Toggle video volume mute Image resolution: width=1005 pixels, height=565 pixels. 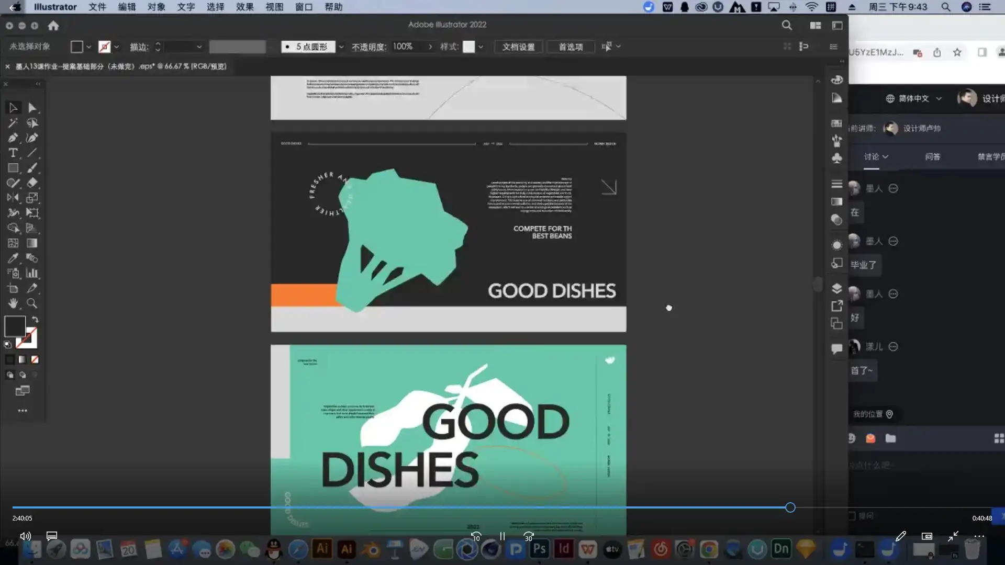pos(25,536)
